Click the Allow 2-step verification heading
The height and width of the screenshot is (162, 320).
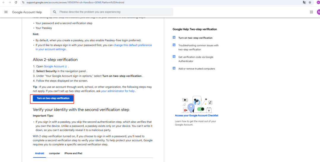click(x=55, y=60)
